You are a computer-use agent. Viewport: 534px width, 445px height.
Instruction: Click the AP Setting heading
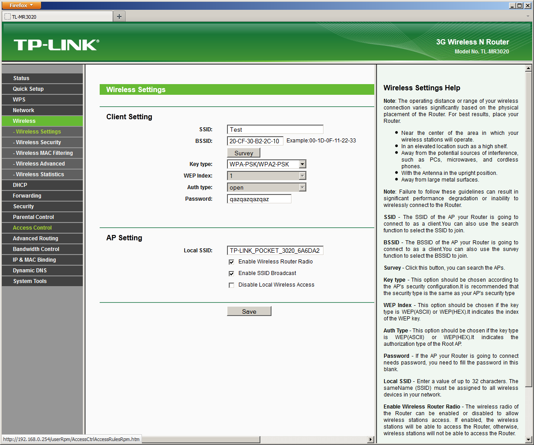[124, 238]
